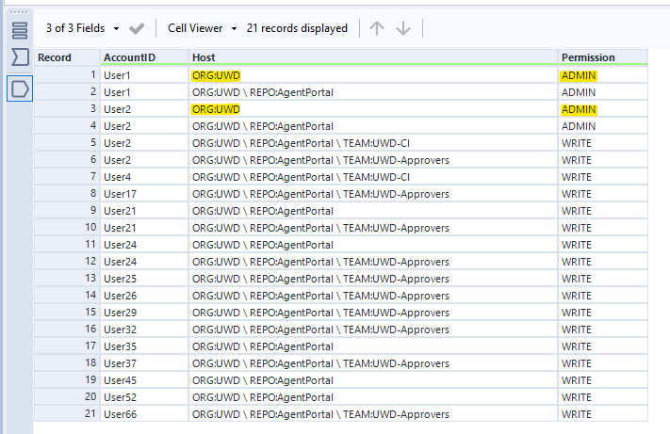The width and height of the screenshot is (670, 434).
Task: Select User45 AccountID cell
Action: (144, 380)
